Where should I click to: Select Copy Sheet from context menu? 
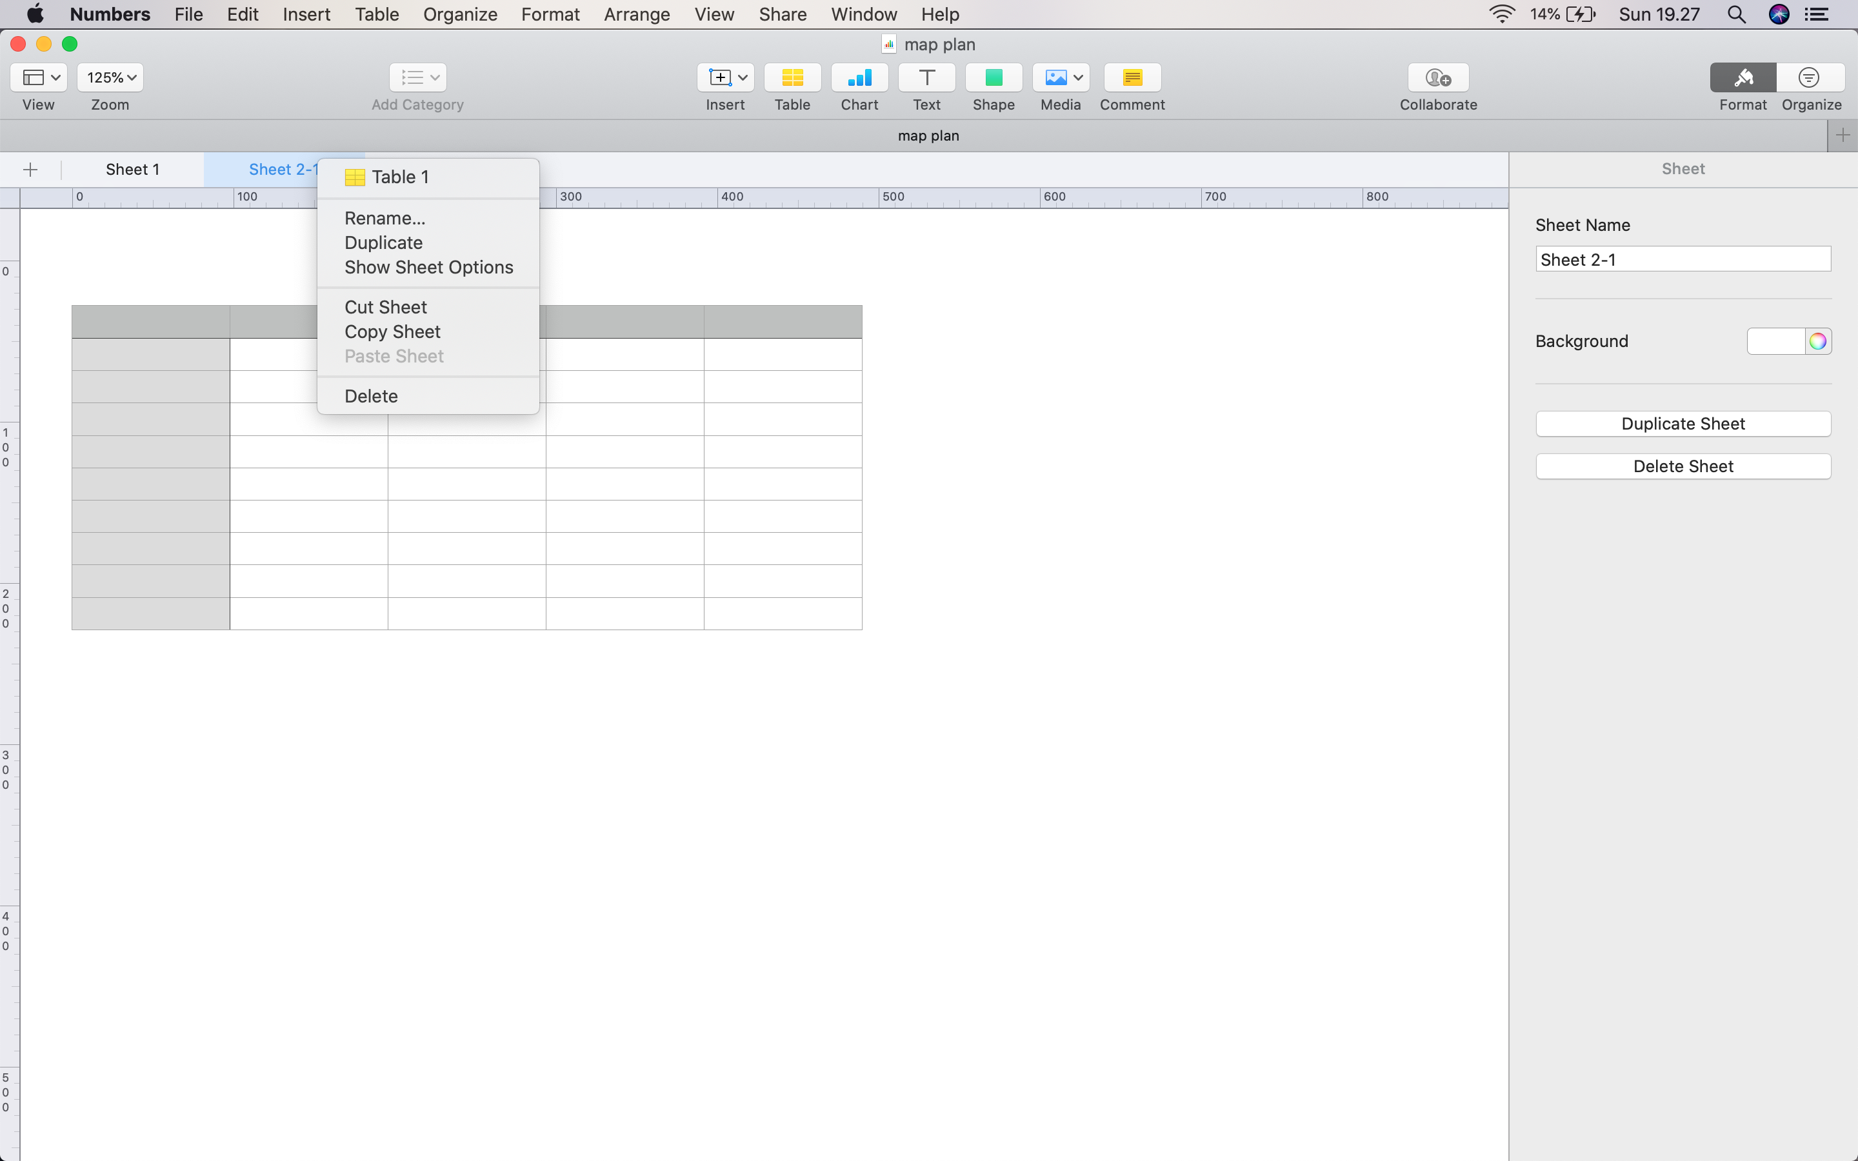tap(392, 332)
